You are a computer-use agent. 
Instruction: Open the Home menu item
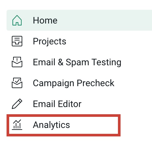45,20
